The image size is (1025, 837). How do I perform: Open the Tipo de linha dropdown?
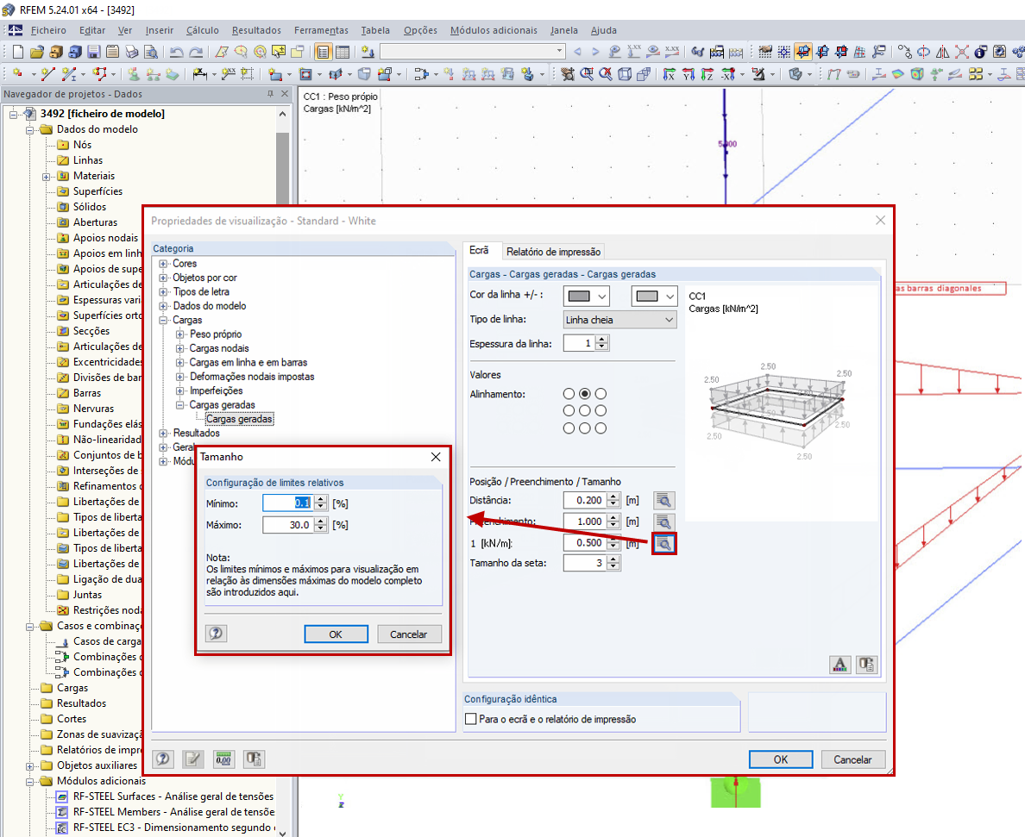coord(619,320)
